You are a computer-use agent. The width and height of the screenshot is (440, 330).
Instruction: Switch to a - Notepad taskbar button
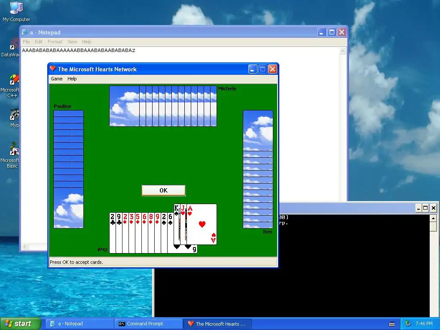(x=79, y=324)
